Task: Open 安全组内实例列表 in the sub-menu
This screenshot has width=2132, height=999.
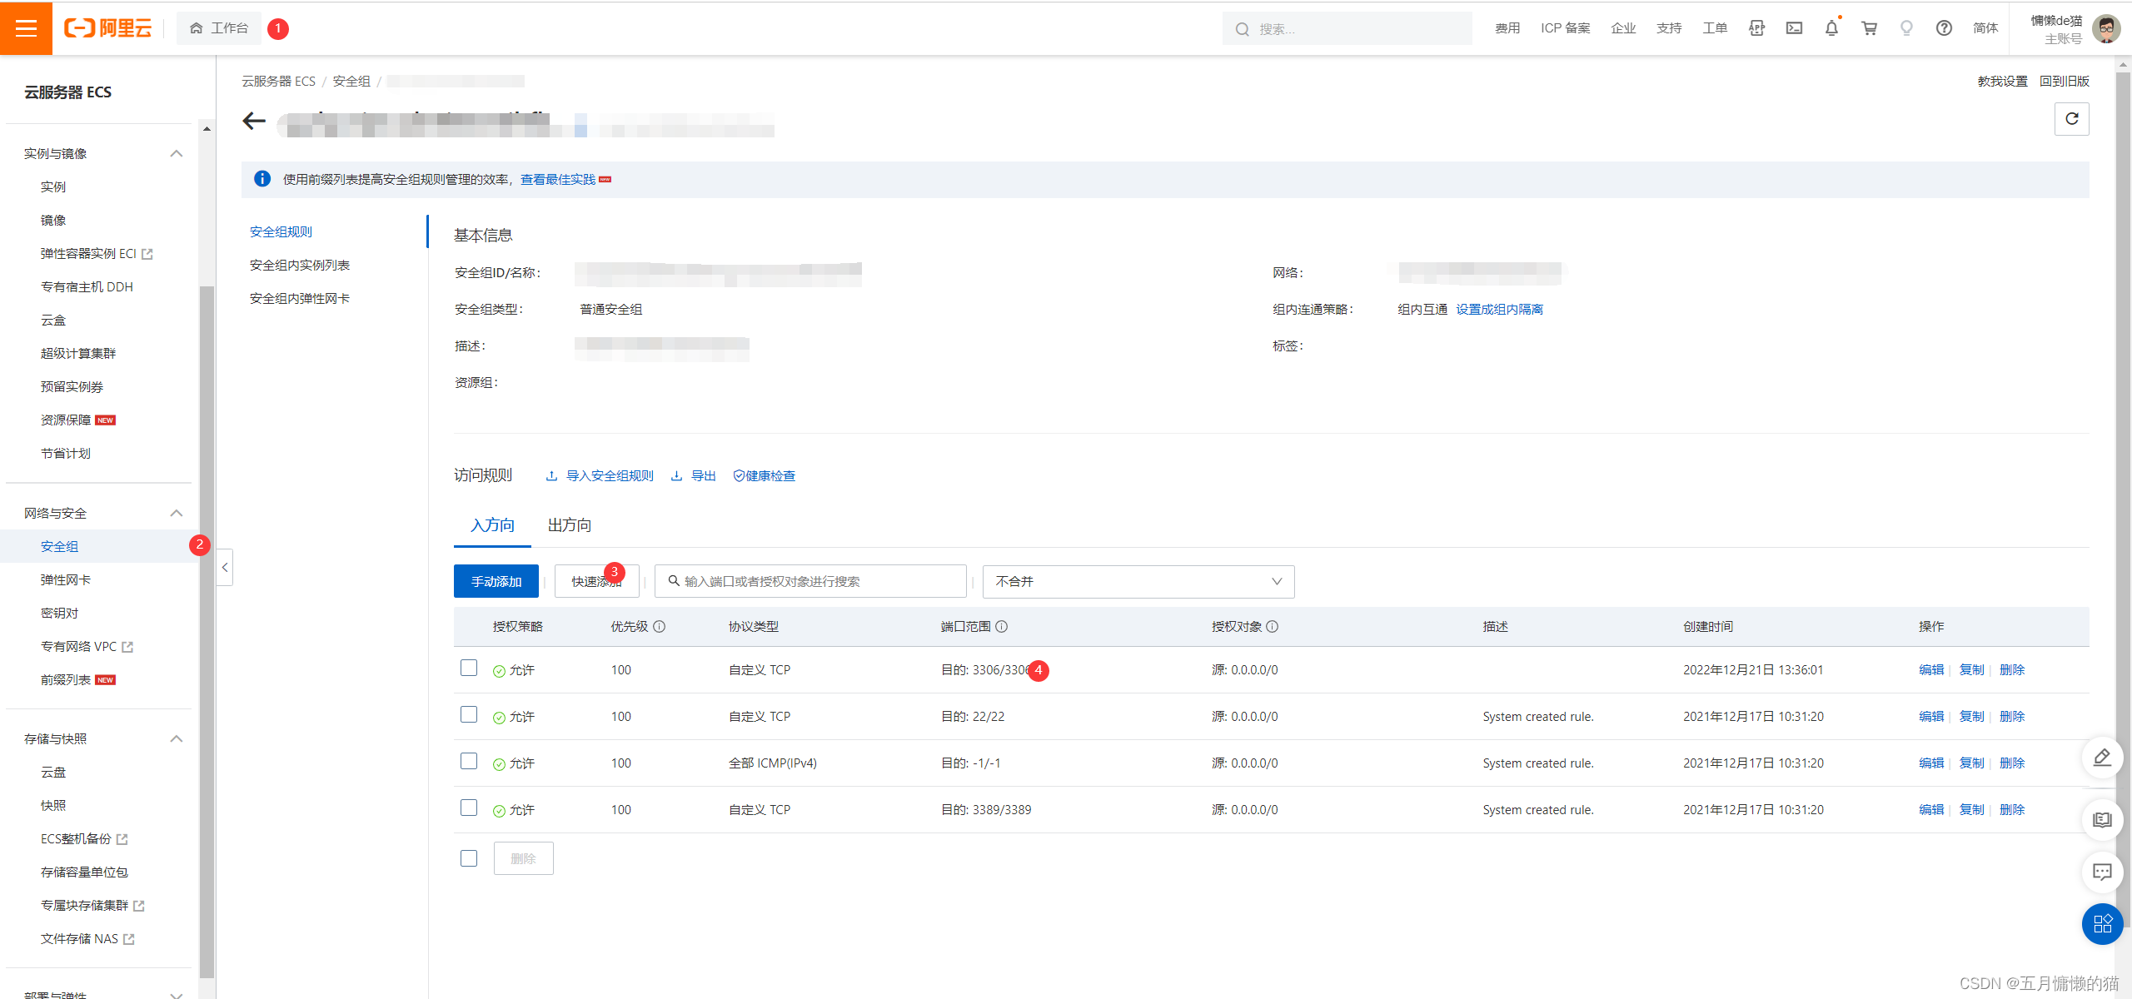Action: (x=300, y=266)
